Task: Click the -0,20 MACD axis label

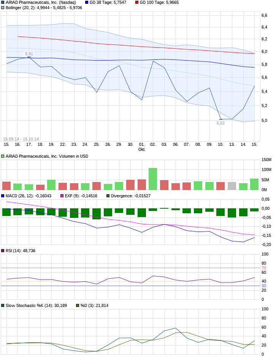Action: [x=266, y=245]
